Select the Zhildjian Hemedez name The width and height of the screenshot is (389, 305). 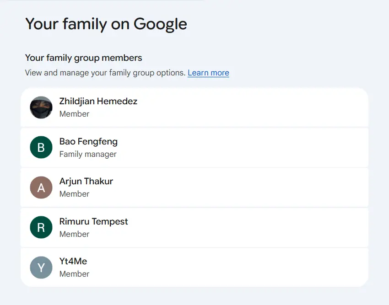[x=98, y=102]
